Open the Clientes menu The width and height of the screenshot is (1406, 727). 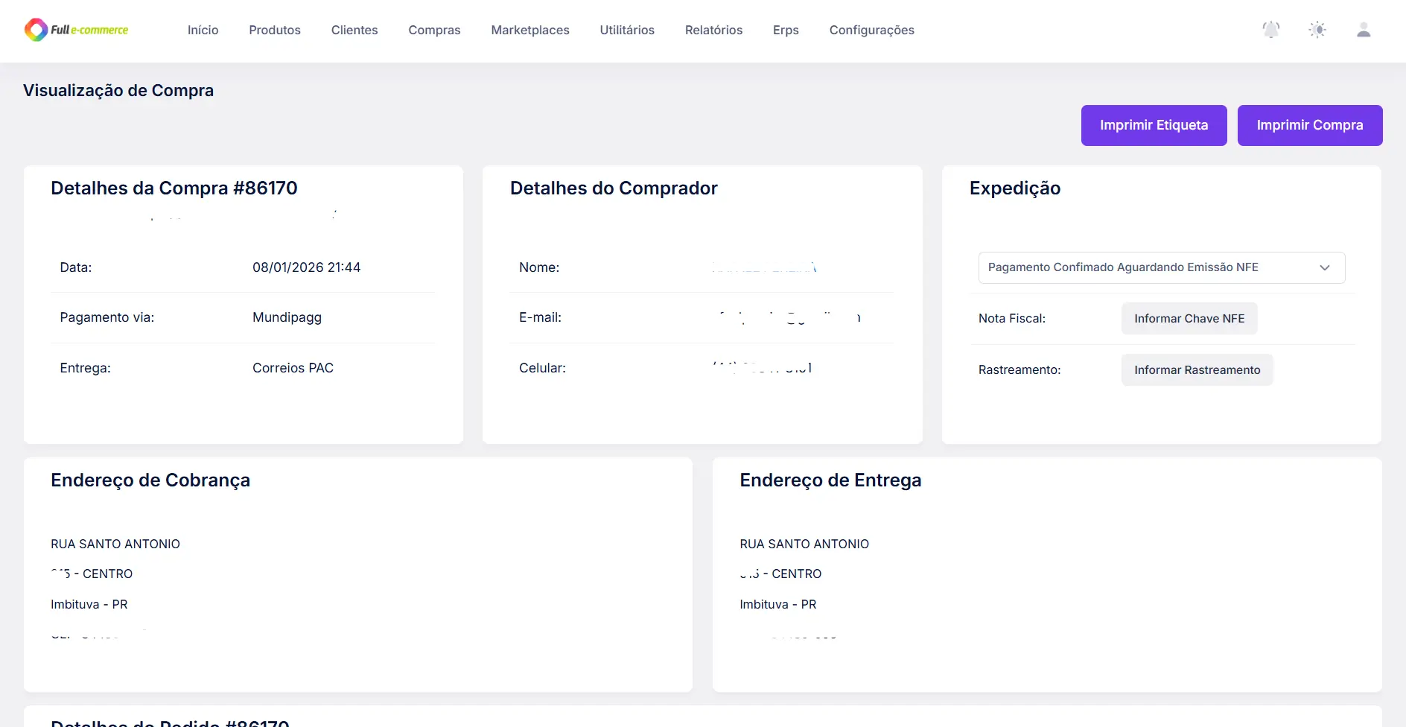354,30
